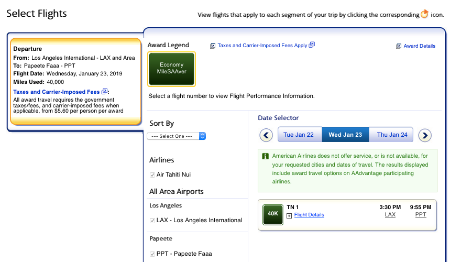Click the green info icon in notice
The height and width of the screenshot is (262, 461).
(x=265, y=156)
